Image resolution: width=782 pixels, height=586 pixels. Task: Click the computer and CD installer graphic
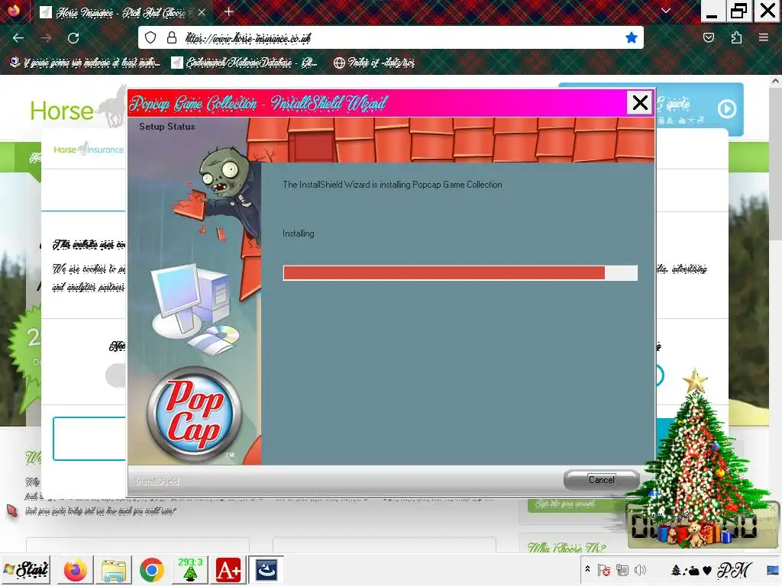pos(195,309)
